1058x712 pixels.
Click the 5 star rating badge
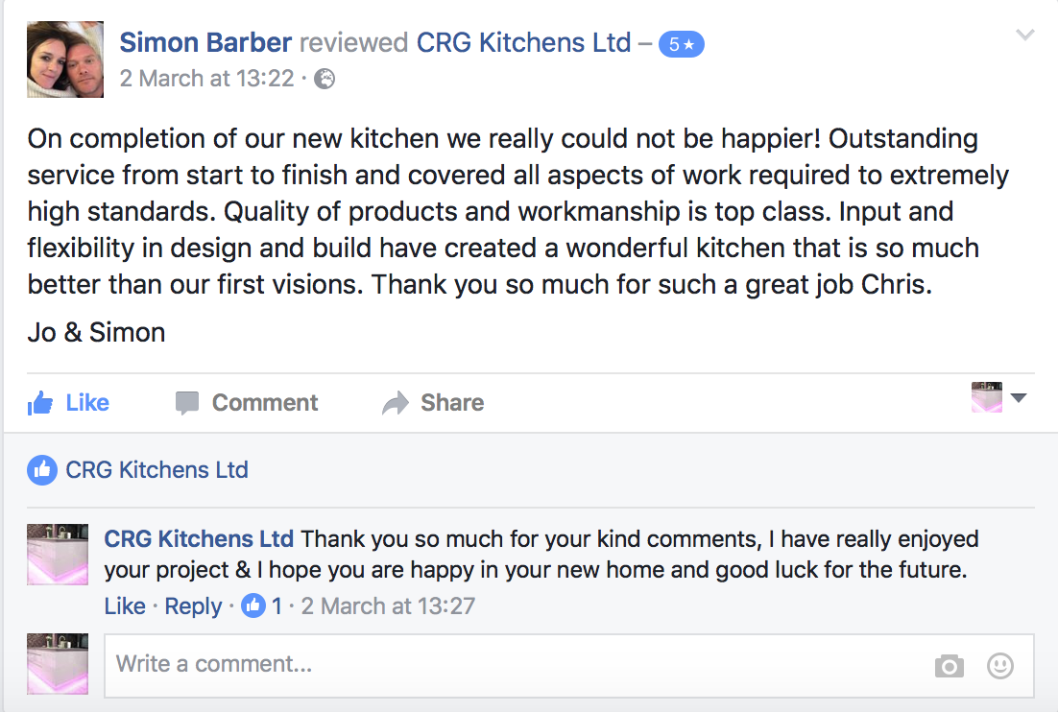click(682, 44)
